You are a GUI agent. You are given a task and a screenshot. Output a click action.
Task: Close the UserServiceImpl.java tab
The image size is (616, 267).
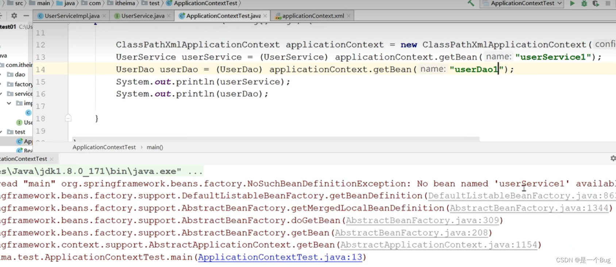pyautogui.click(x=104, y=16)
